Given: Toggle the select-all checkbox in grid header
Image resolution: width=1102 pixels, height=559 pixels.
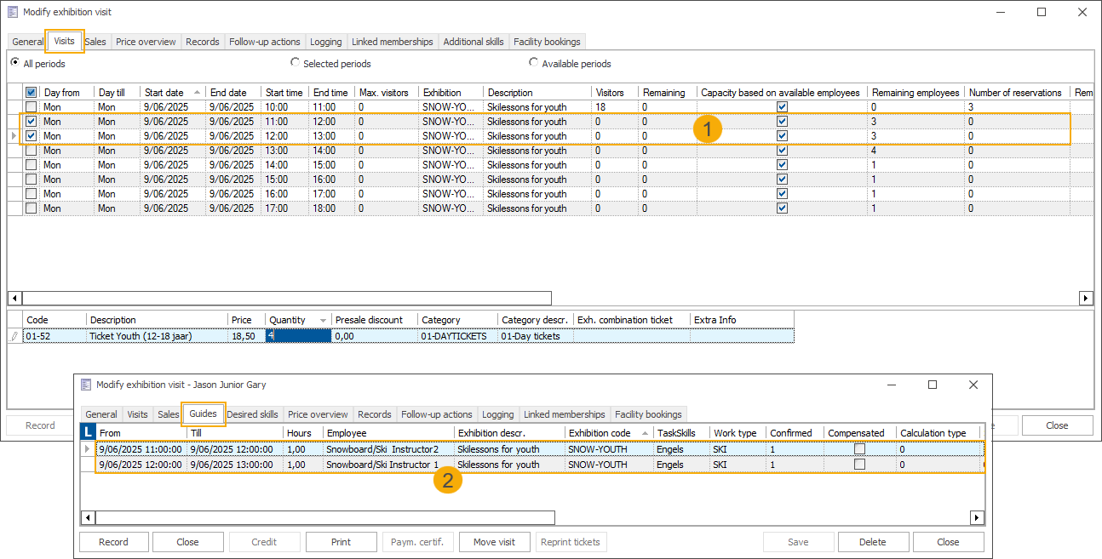Looking at the screenshot, I should click(32, 93).
